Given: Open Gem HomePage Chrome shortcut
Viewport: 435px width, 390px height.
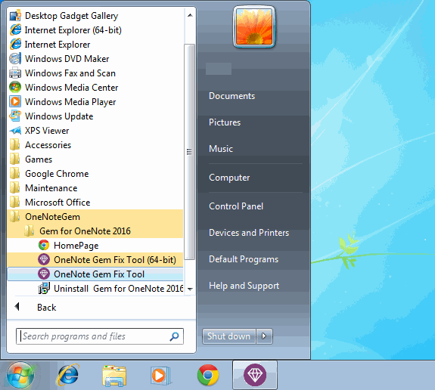Looking at the screenshot, I should (x=95, y=246).
